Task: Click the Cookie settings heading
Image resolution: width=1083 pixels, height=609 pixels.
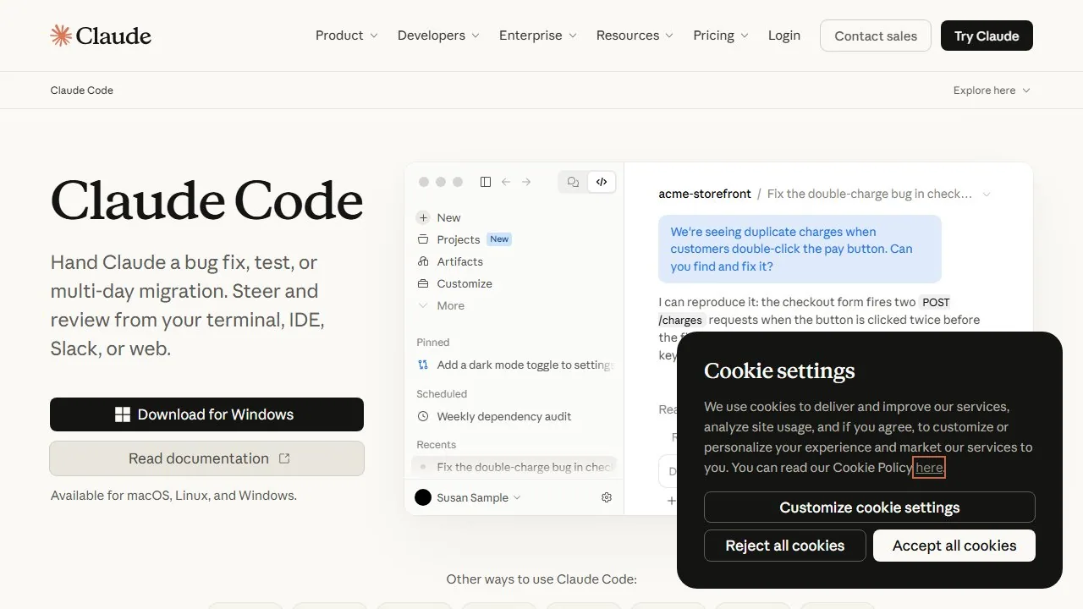Action: 779,370
